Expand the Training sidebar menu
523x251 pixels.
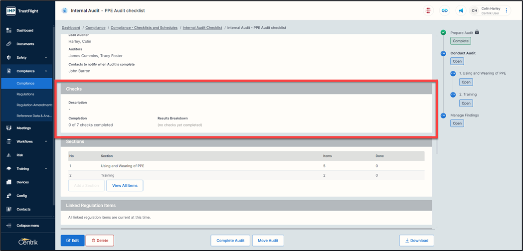(x=46, y=169)
